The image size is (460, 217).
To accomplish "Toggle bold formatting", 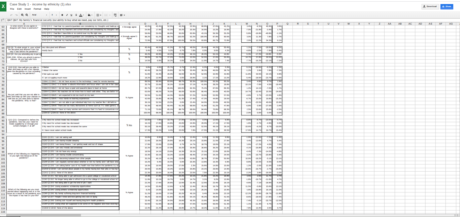I will (62, 15).
